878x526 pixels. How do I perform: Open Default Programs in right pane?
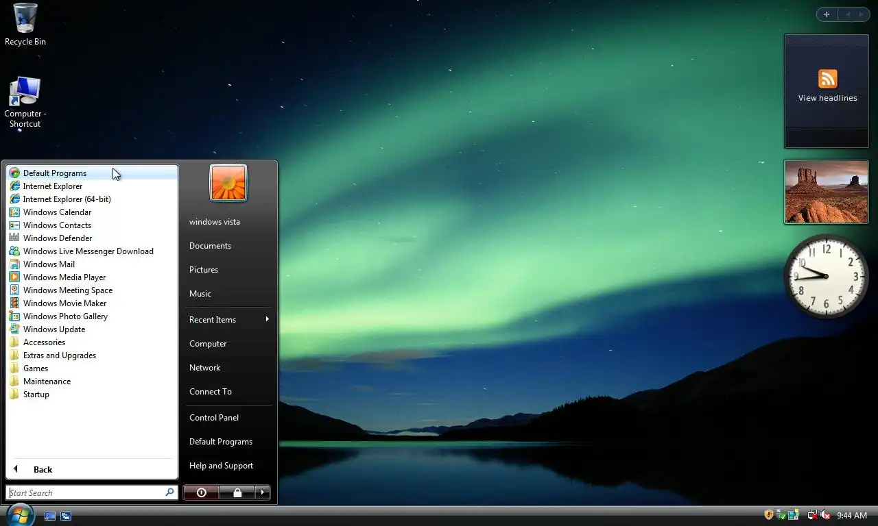[x=221, y=442]
